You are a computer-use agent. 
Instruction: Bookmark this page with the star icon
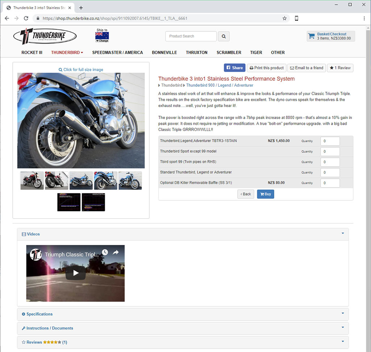pos(284,18)
